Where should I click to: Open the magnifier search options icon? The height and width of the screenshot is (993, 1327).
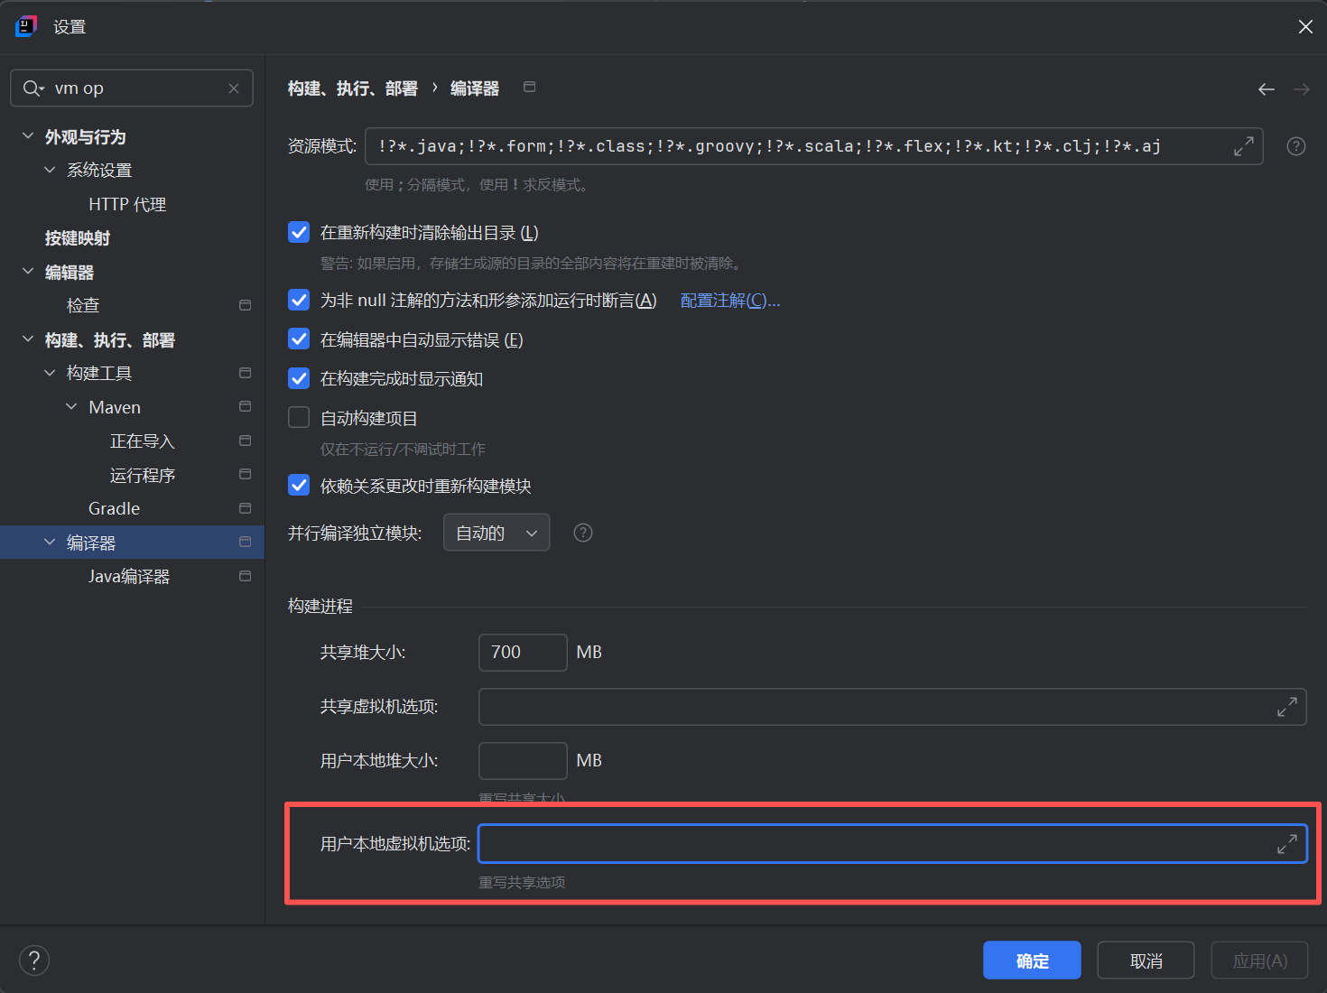tap(32, 88)
